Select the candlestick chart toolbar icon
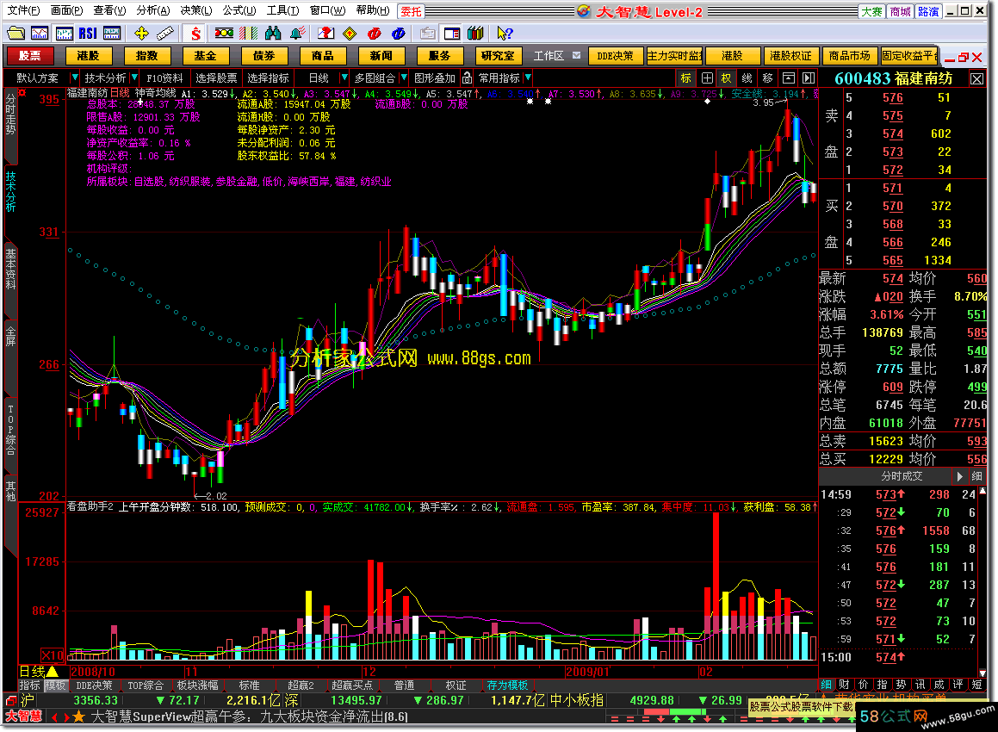This screenshot has height=732, width=998. pyautogui.click(x=64, y=33)
